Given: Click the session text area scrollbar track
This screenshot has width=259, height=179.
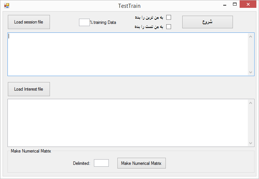Looking at the screenshot, I should (x=251, y=54).
